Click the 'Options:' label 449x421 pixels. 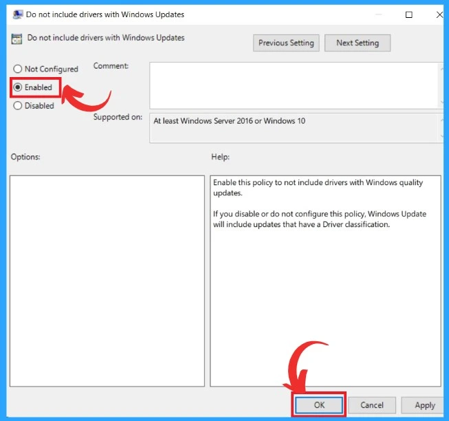pos(25,157)
